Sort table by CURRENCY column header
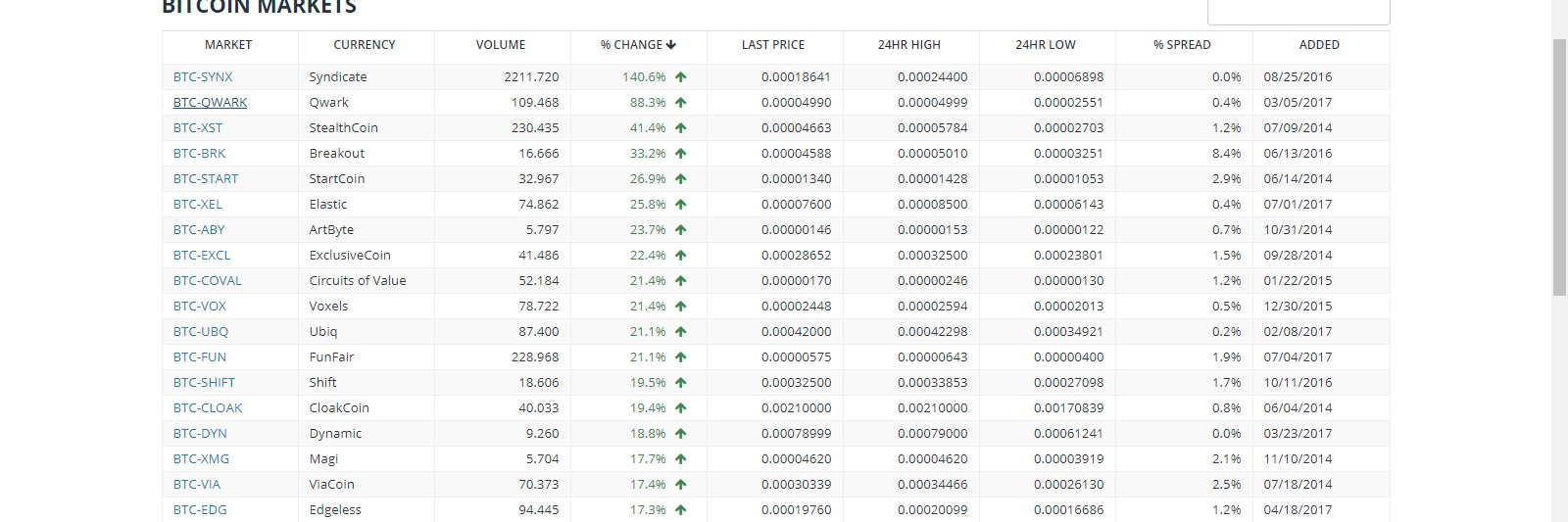 pyautogui.click(x=365, y=45)
